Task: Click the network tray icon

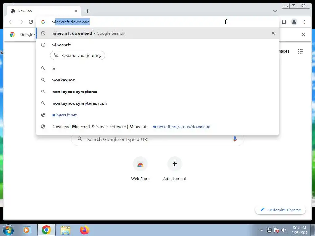Action: [x=269, y=230]
